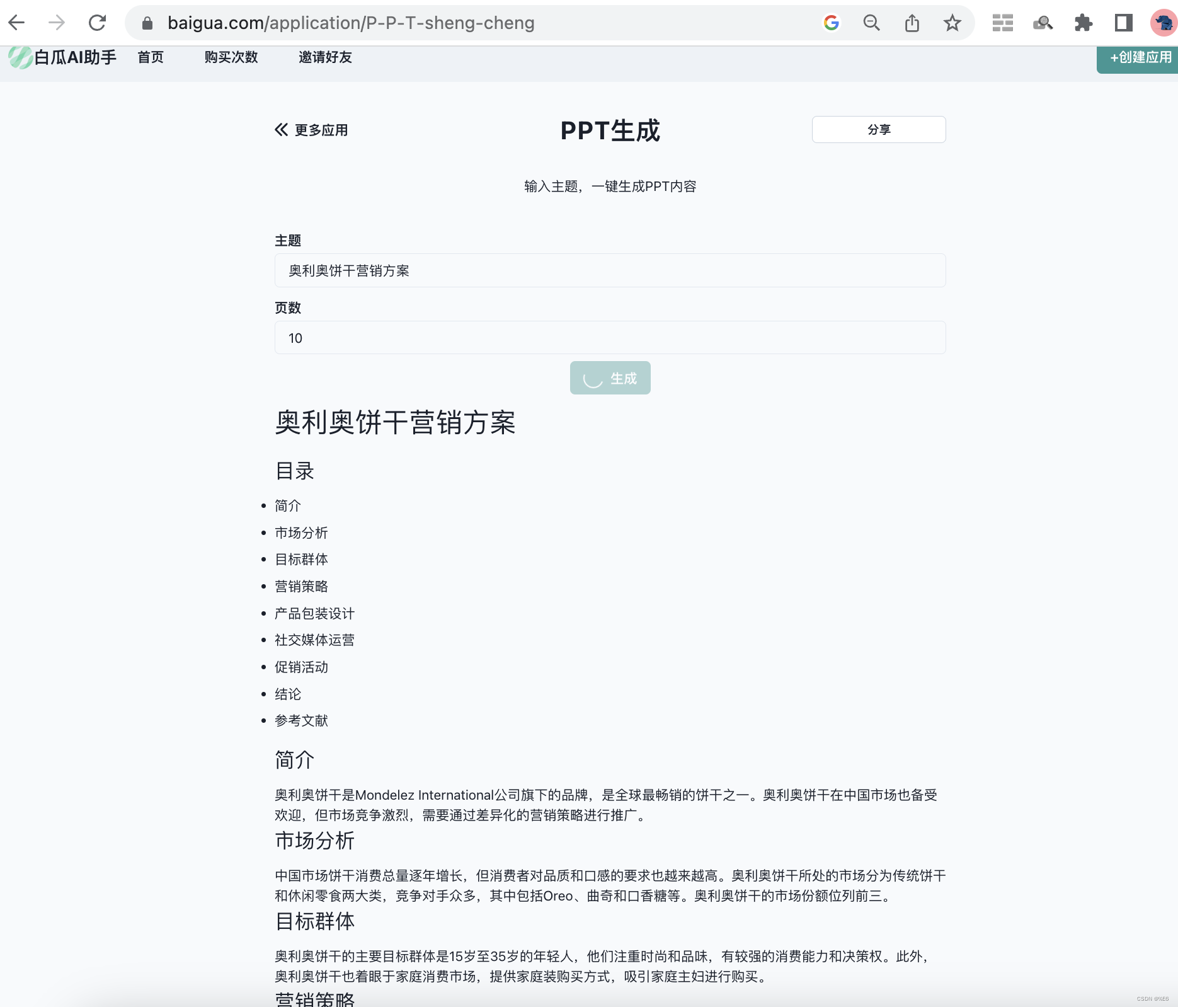Image resolution: width=1178 pixels, height=1007 pixels.
Task: Open the puzzle-piece extensions menu
Action: (1084, 23)
